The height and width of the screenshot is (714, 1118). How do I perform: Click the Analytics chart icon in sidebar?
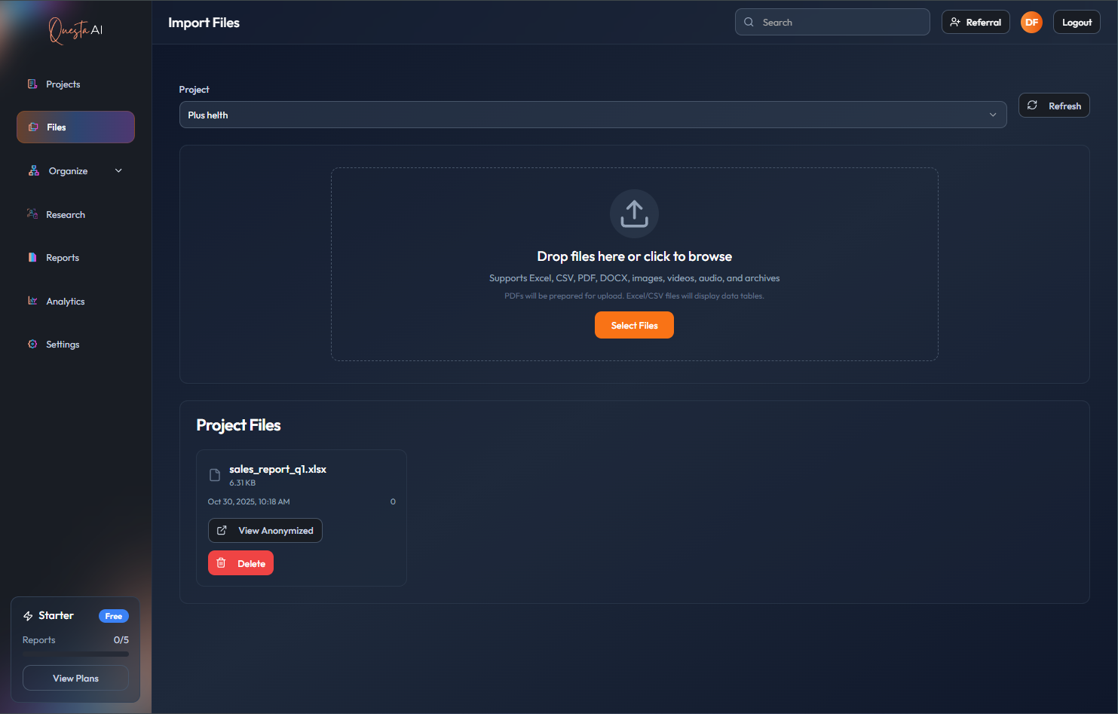click(32, 301)
